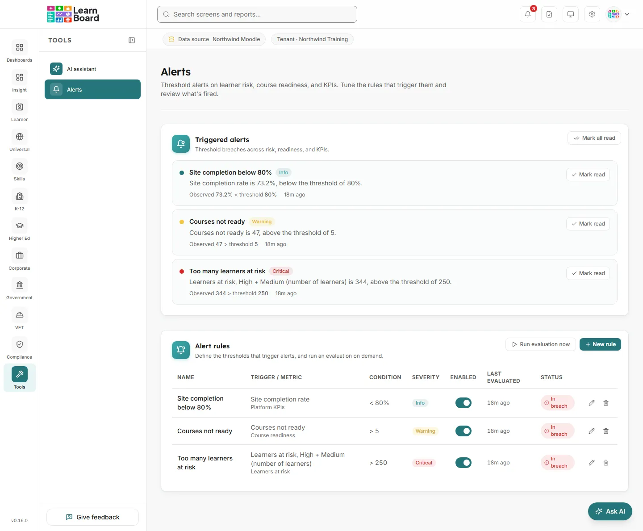
Task: Open the Learner section
Action: (20, 111)
